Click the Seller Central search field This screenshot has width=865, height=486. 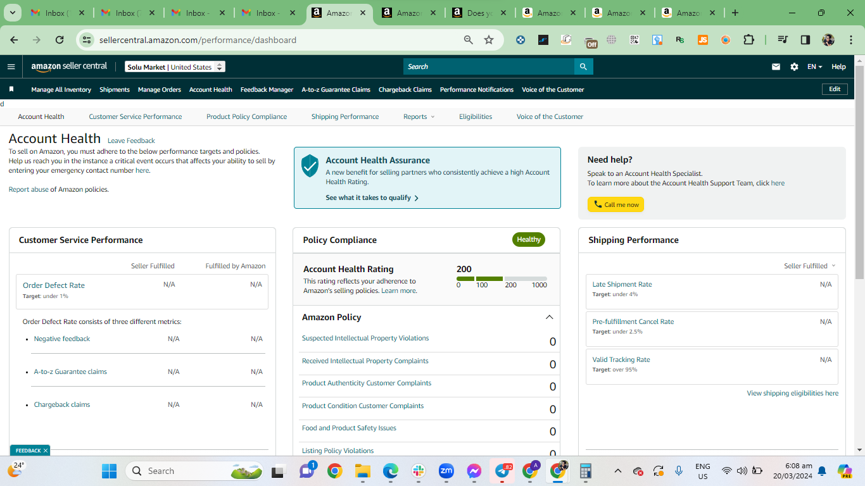click(x=489, y=66)
